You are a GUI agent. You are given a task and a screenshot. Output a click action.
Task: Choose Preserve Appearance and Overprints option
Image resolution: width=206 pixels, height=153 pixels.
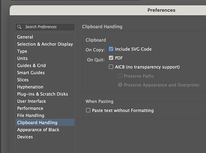(x=120, y=85)
